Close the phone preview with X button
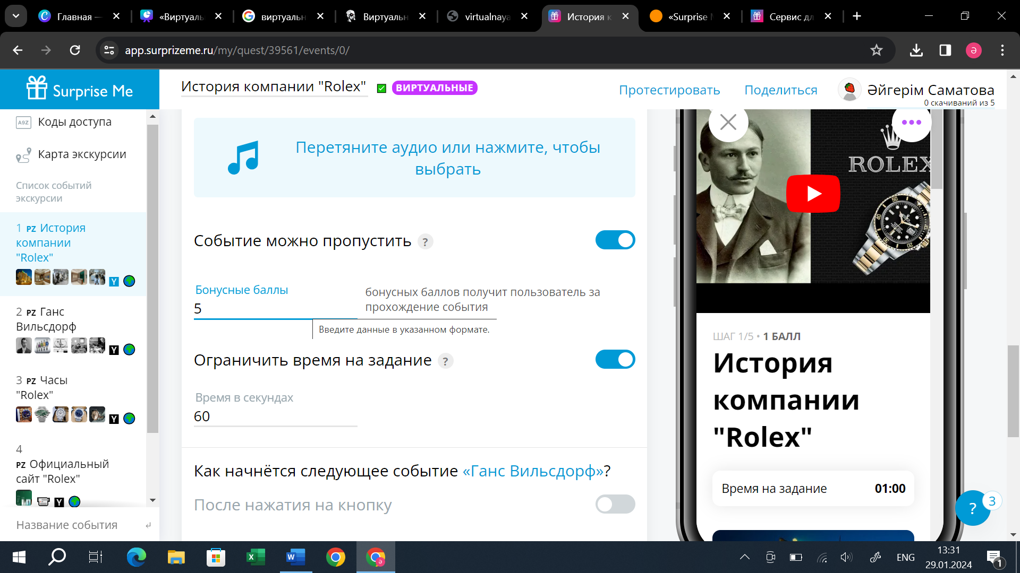The height and width of the screenshot is (573, 1020). (x=728, y=123)
